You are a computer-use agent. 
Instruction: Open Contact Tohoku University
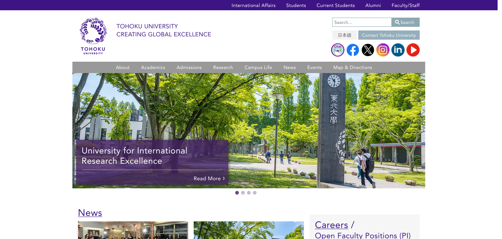389,35
